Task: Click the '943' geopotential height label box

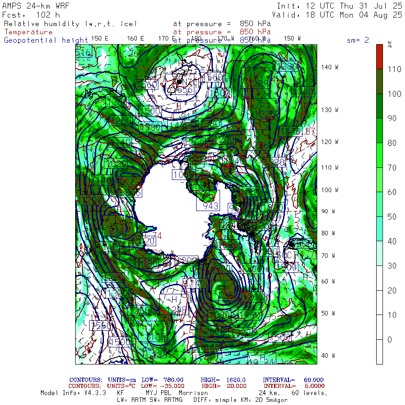Action: pyautogui.click(x=208, y=201)
